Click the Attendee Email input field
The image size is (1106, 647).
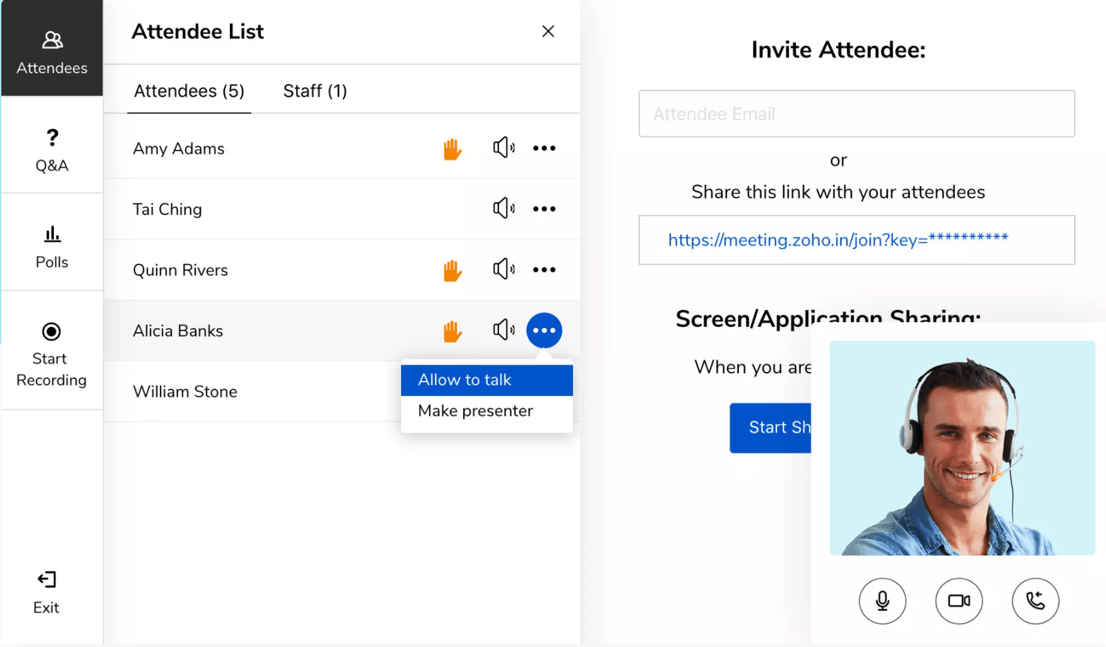[x=856, y=114]
